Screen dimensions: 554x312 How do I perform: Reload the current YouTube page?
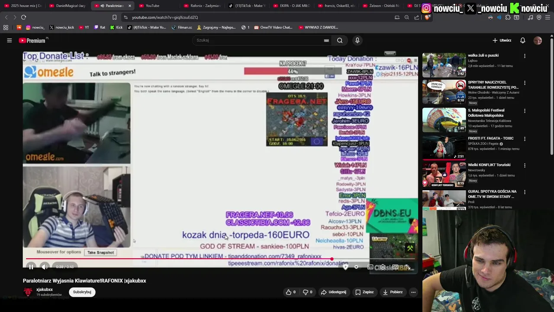point(23,17)
